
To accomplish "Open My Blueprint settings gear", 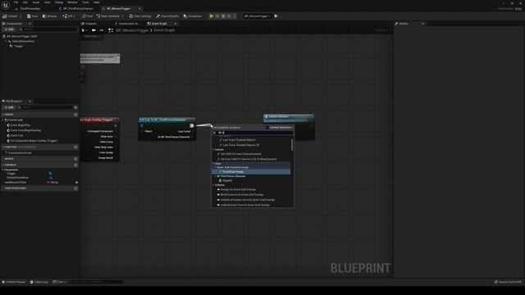I will tap(75, 107).
